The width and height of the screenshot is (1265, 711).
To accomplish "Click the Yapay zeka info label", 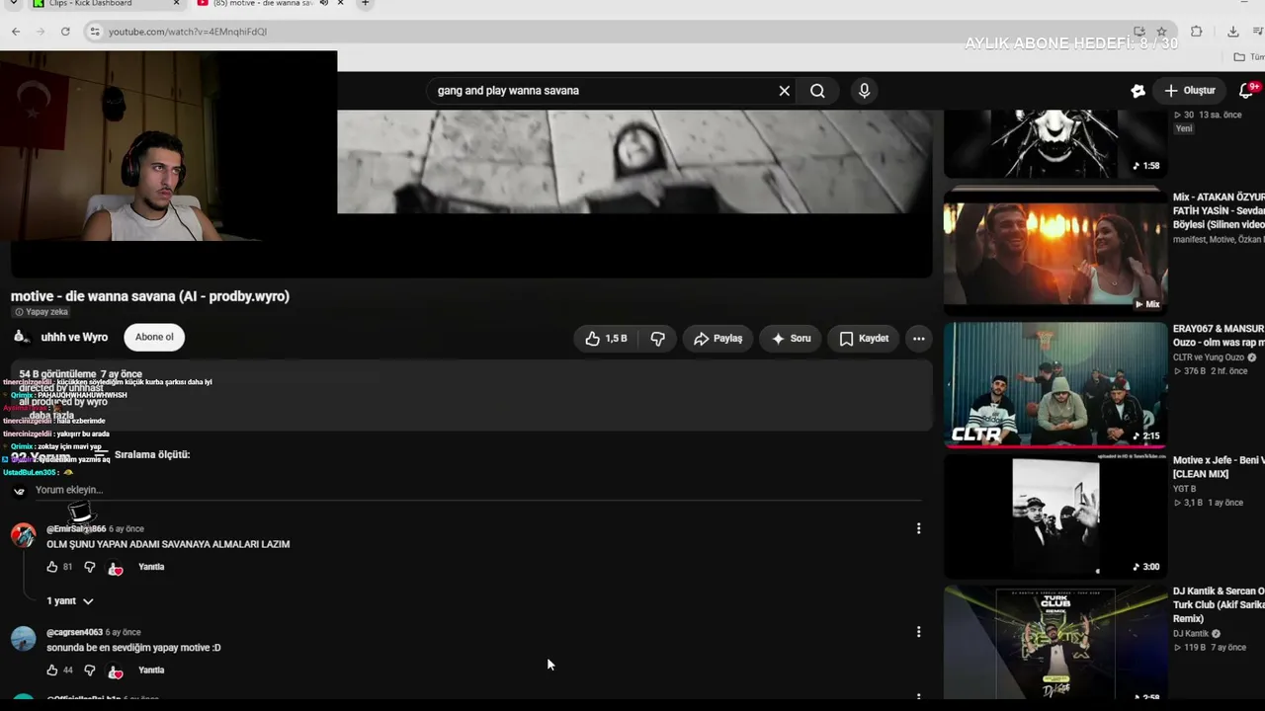I will click(x=42, y=312).
